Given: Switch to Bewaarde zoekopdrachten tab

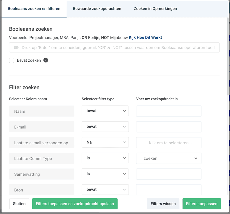Looking at the screenshot, I should point(97,9).
